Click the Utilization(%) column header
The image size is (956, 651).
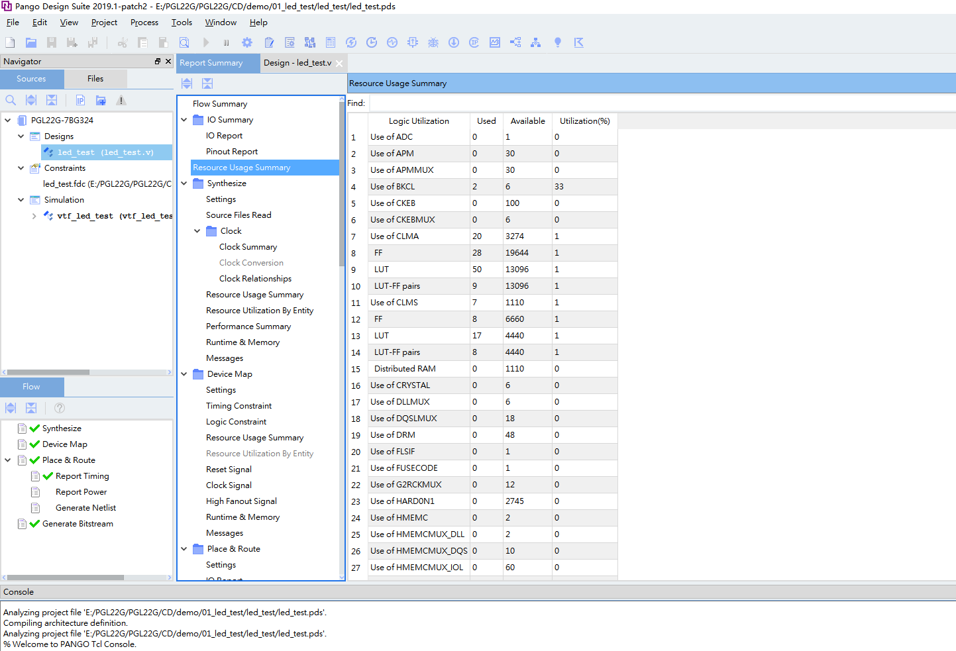click(585, 121)
